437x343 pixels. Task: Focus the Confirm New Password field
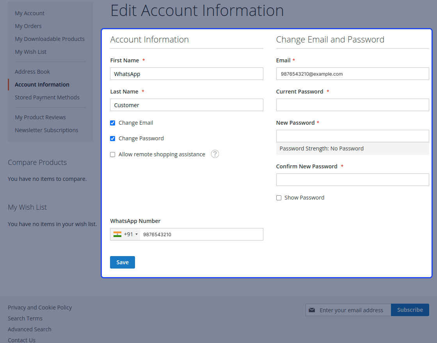point(353,180)
